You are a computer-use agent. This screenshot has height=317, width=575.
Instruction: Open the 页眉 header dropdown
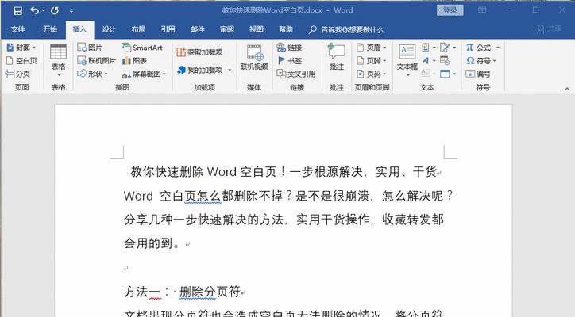(x=372, y=48)
